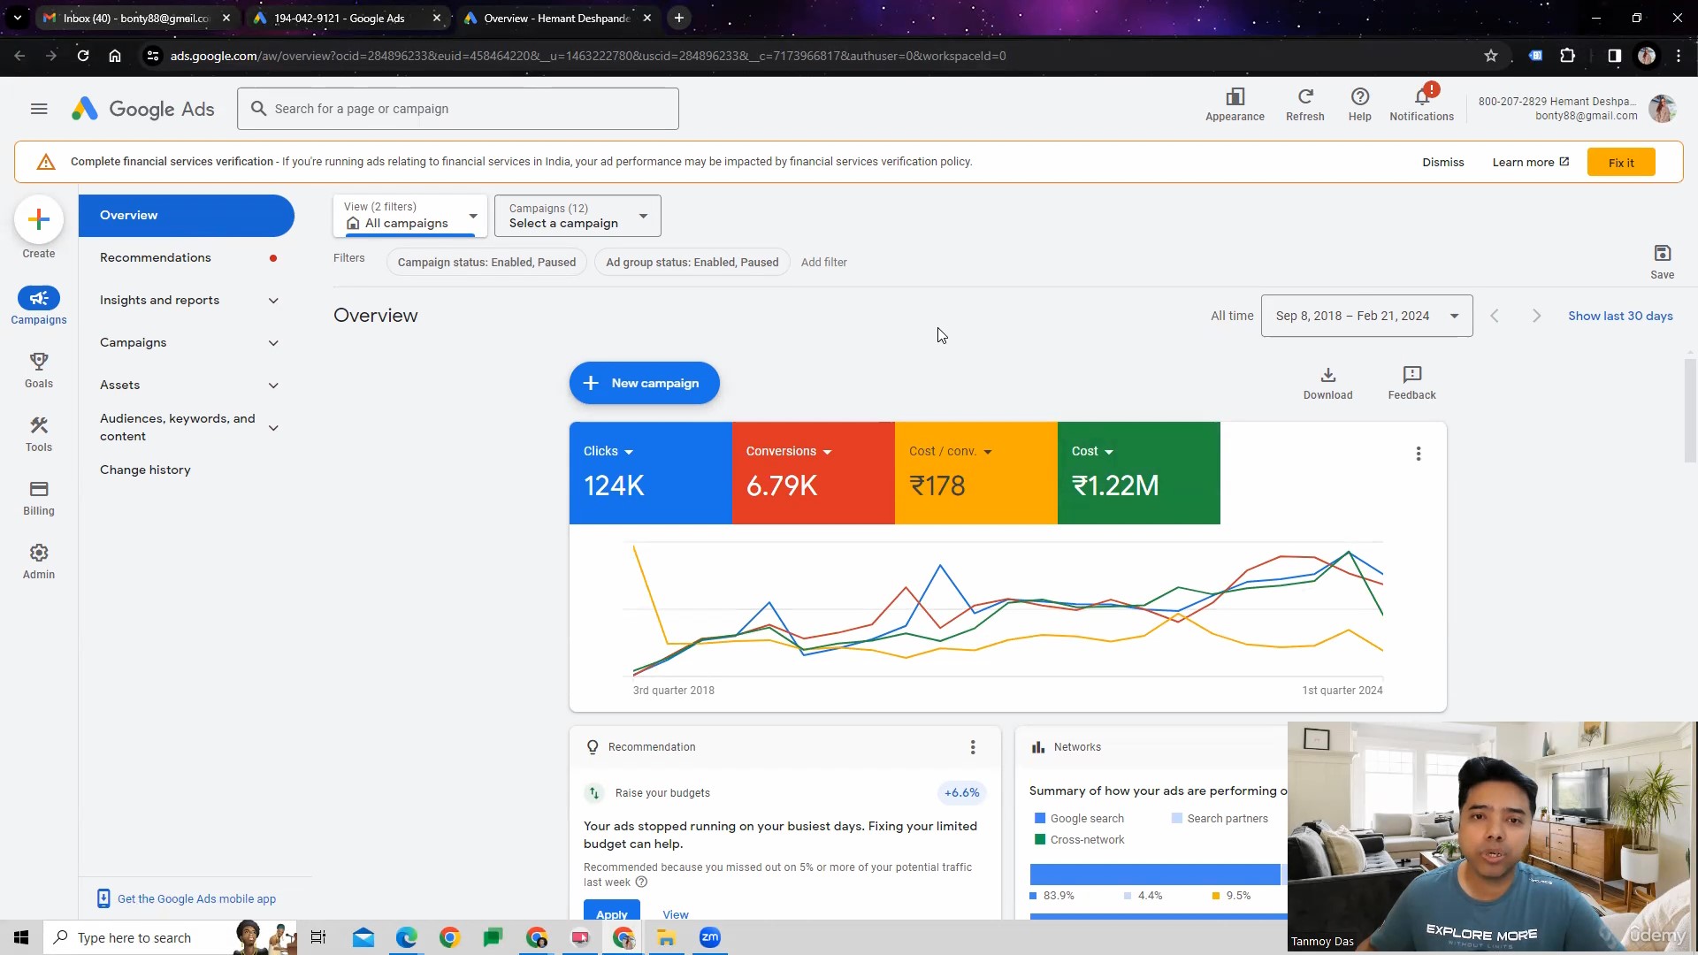Open Task View in taskbar
This screenshot has width=1698, height=955.
318,937
